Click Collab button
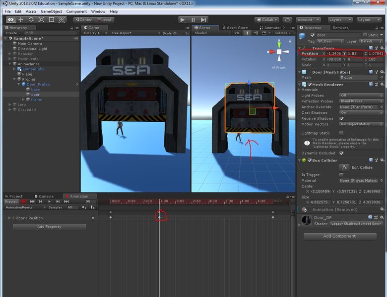387x297 pixels. [x=267, y=20]
